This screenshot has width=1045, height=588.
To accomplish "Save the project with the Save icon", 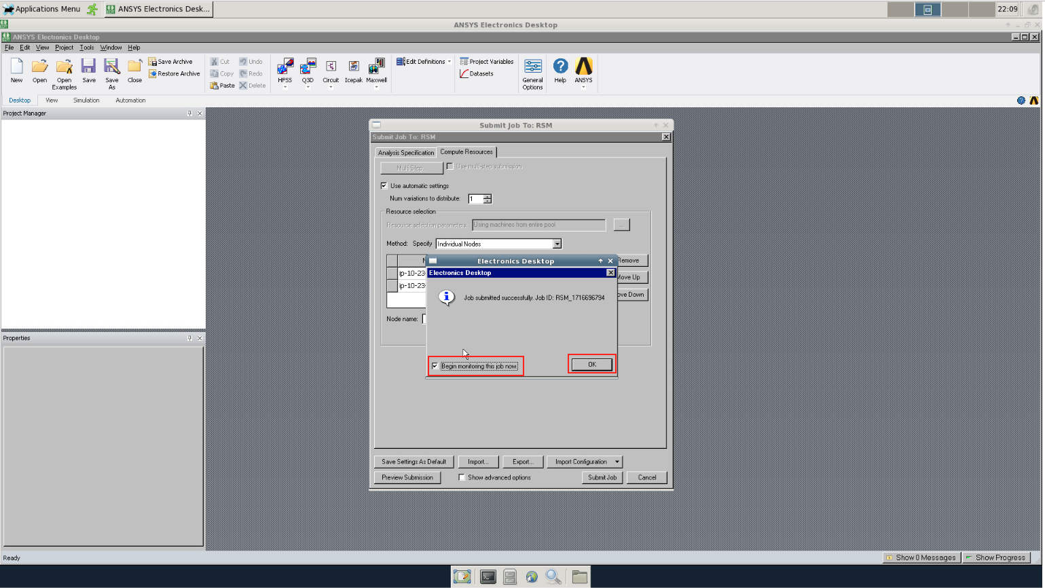I will tap(89, 66).
